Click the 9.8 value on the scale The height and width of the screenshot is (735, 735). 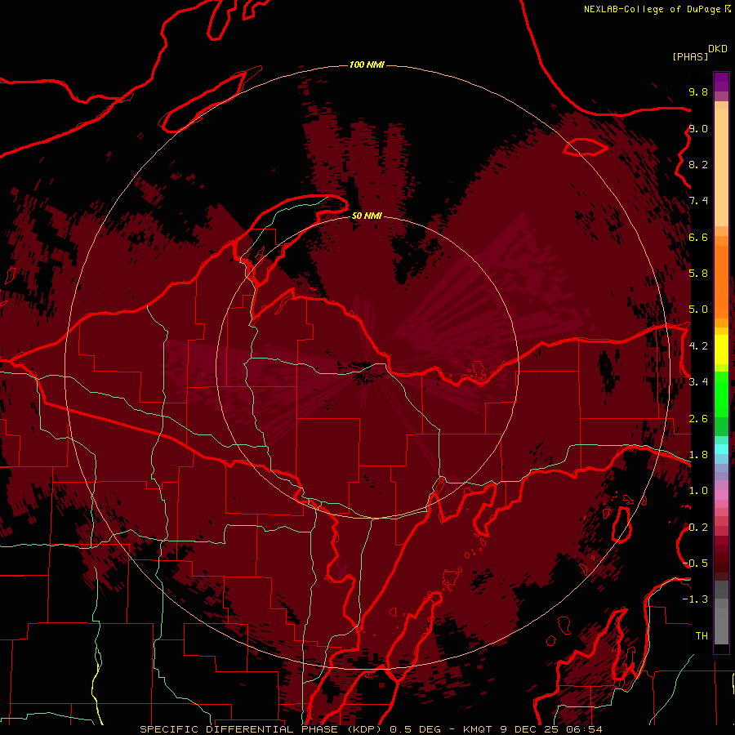(x=698, y=91)
